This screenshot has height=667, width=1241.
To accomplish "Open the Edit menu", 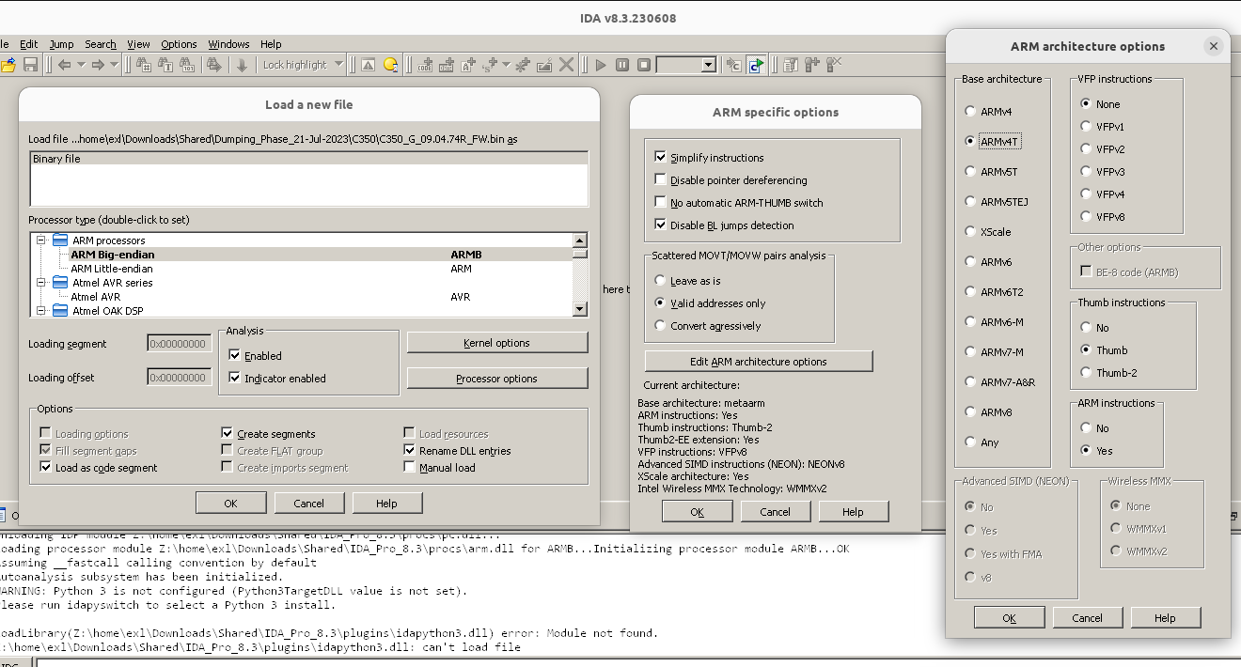I will tap(29, 44).
